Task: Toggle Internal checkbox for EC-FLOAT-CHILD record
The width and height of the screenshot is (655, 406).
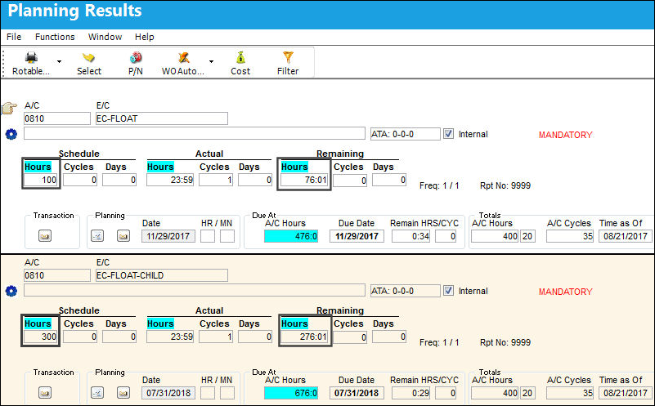Action: tap(448, 291)
